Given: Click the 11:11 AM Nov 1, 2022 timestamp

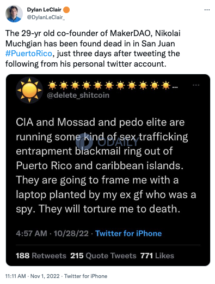Looking at the screenshot, I should 33,276.
